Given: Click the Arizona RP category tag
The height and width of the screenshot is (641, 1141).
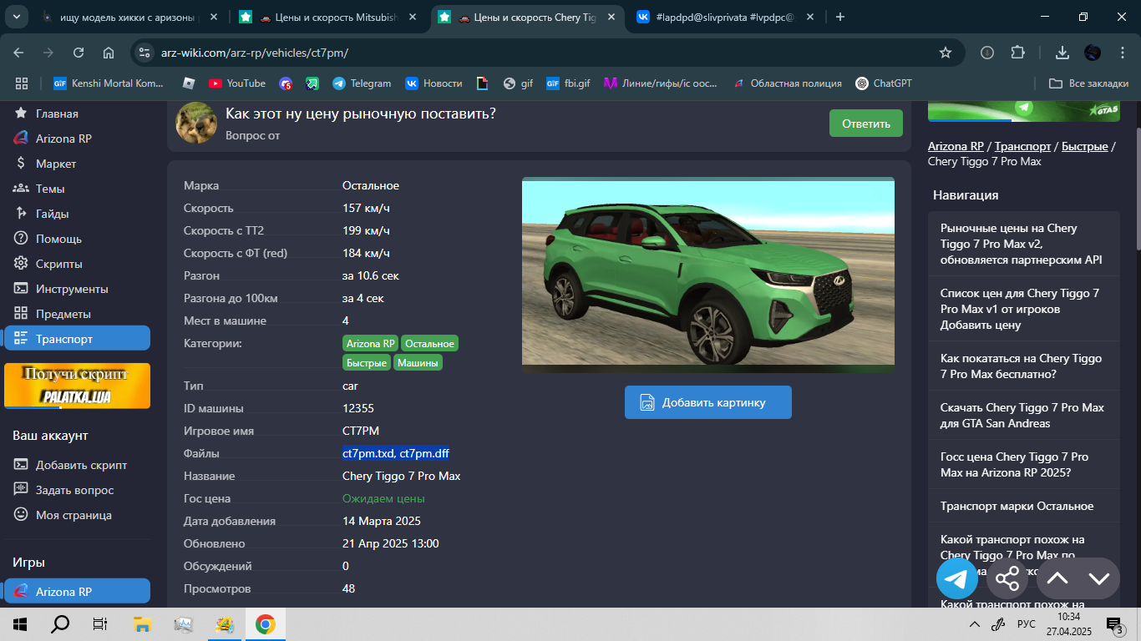Looking at the screenshot, I should (x=370, y=344).
